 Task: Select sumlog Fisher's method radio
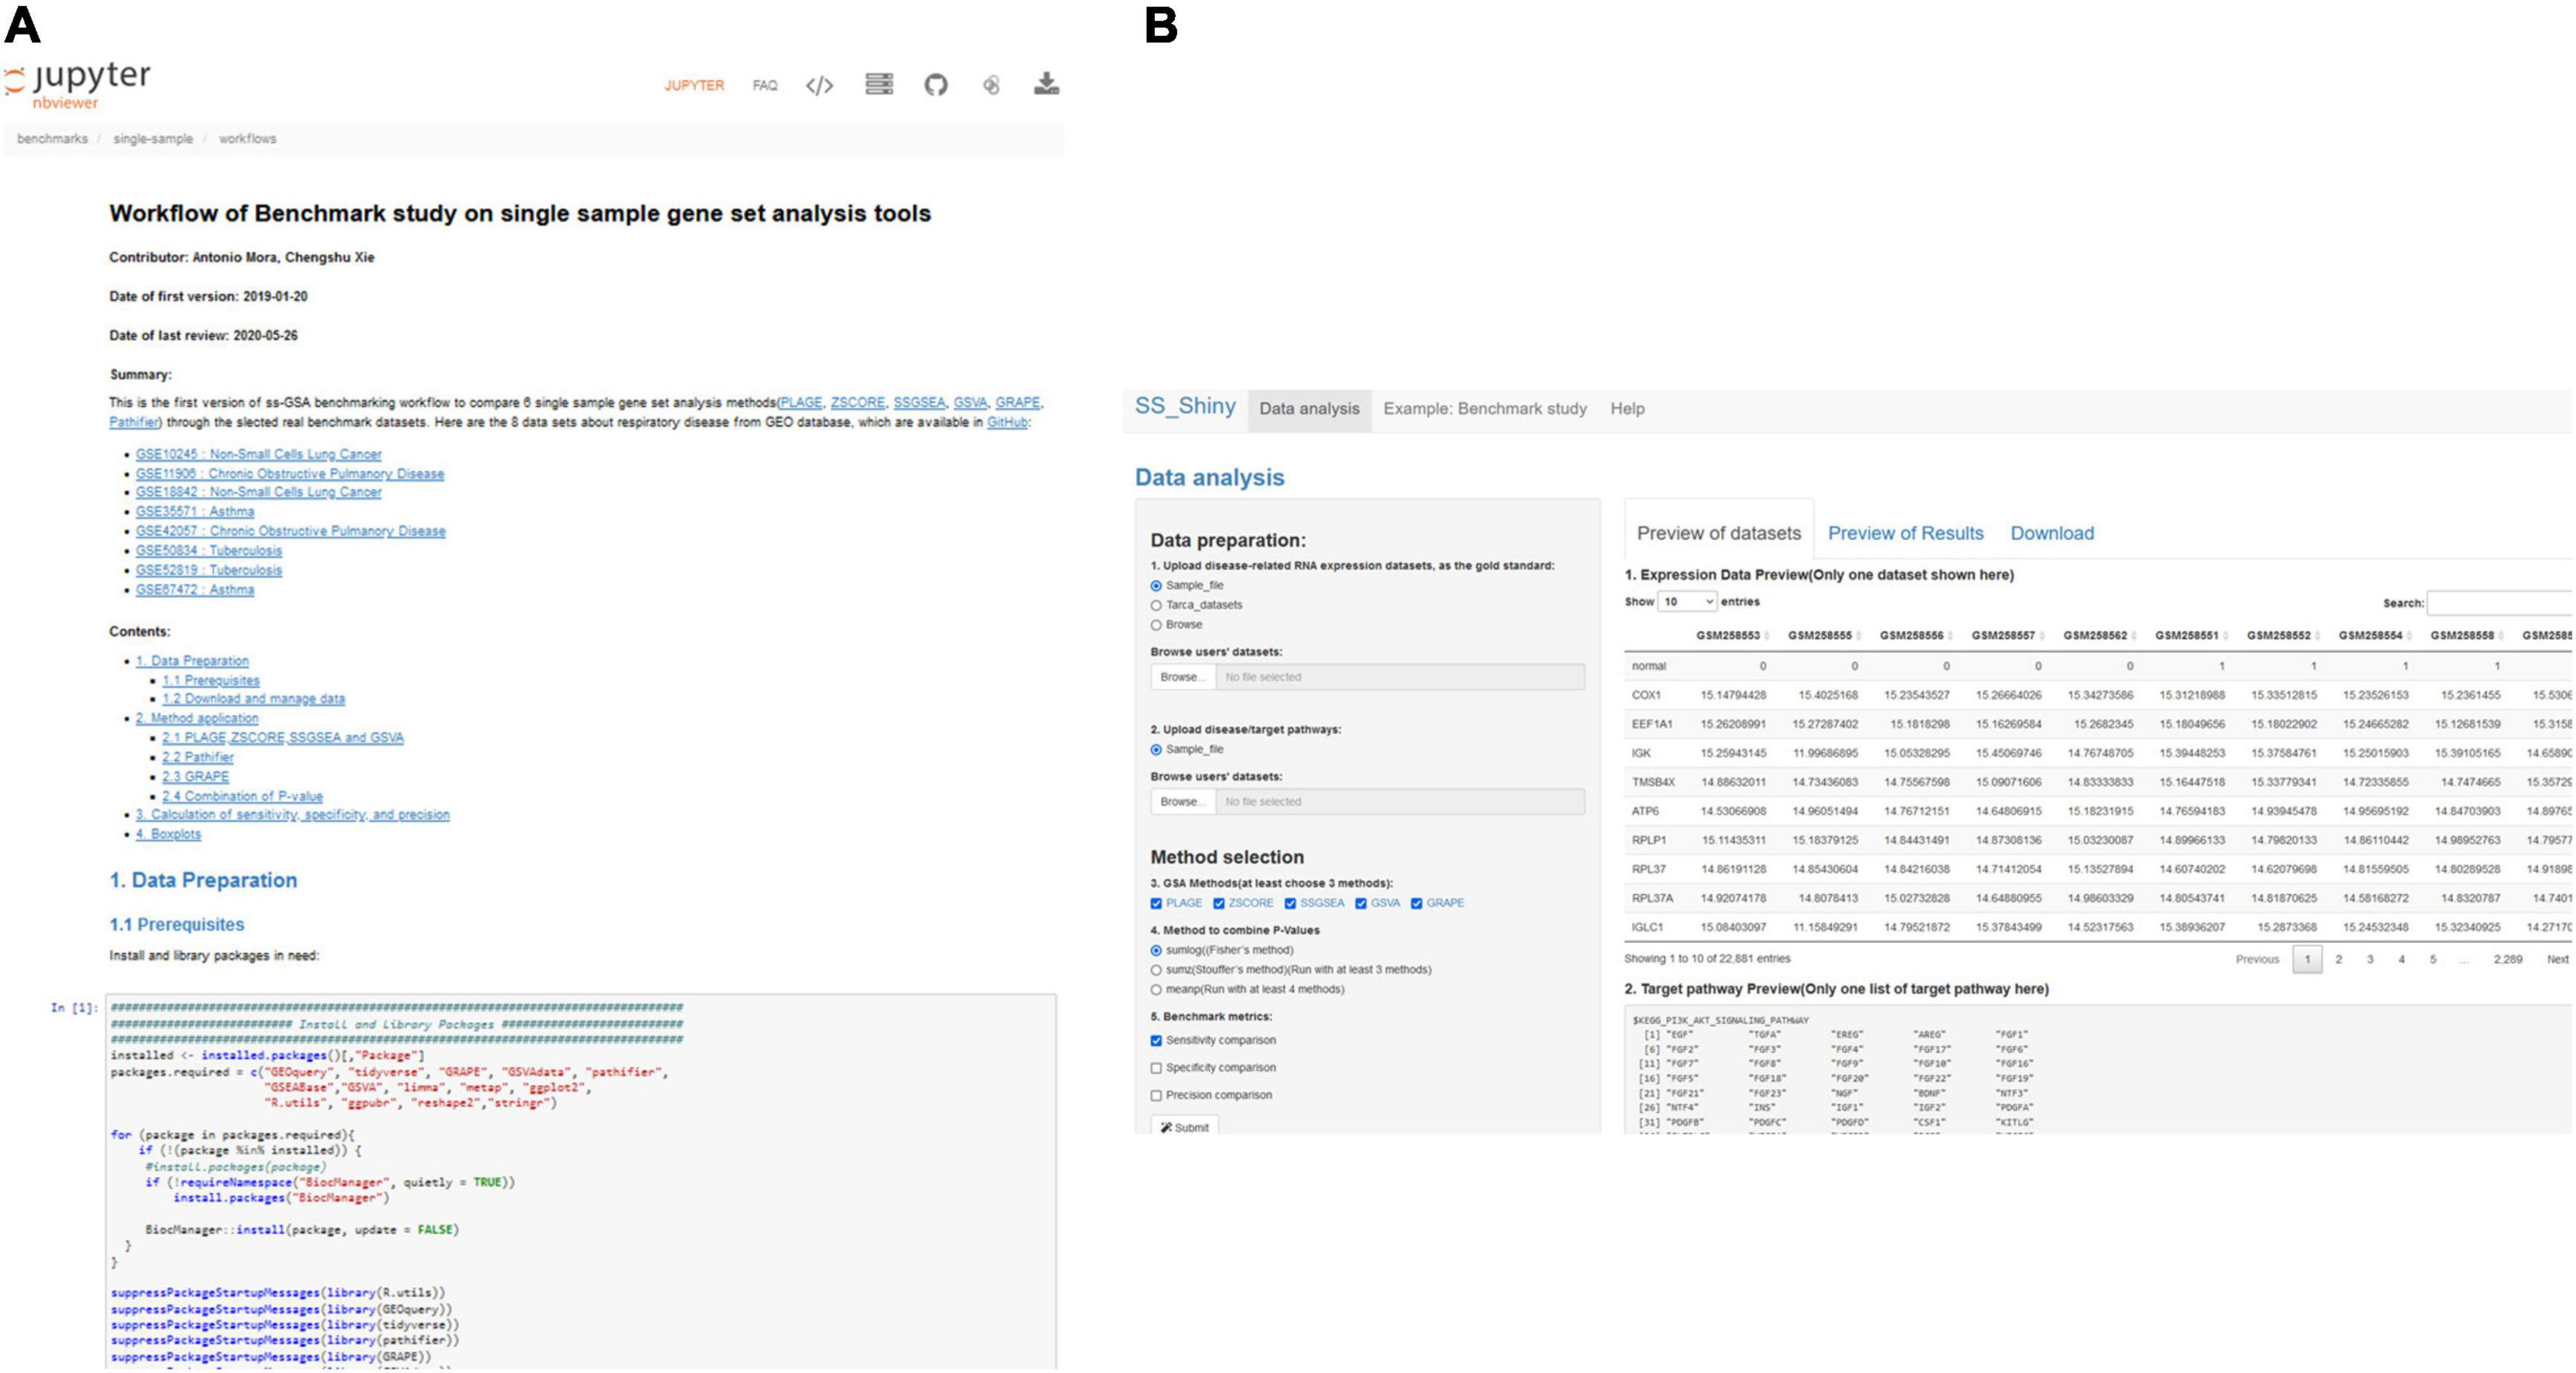[1156, 951]
